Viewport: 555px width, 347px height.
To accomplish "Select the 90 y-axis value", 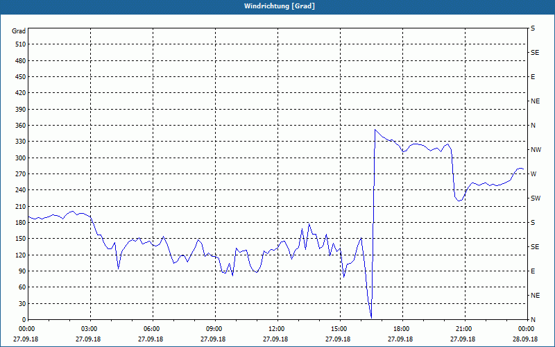I will (22, 271).
